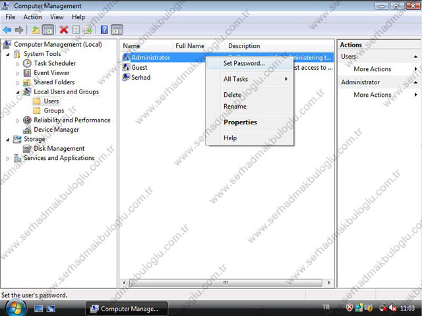The width and height of the screenshot is (422, 316).
Task: Expand the Shared Folders node
Action: [18, 82]
